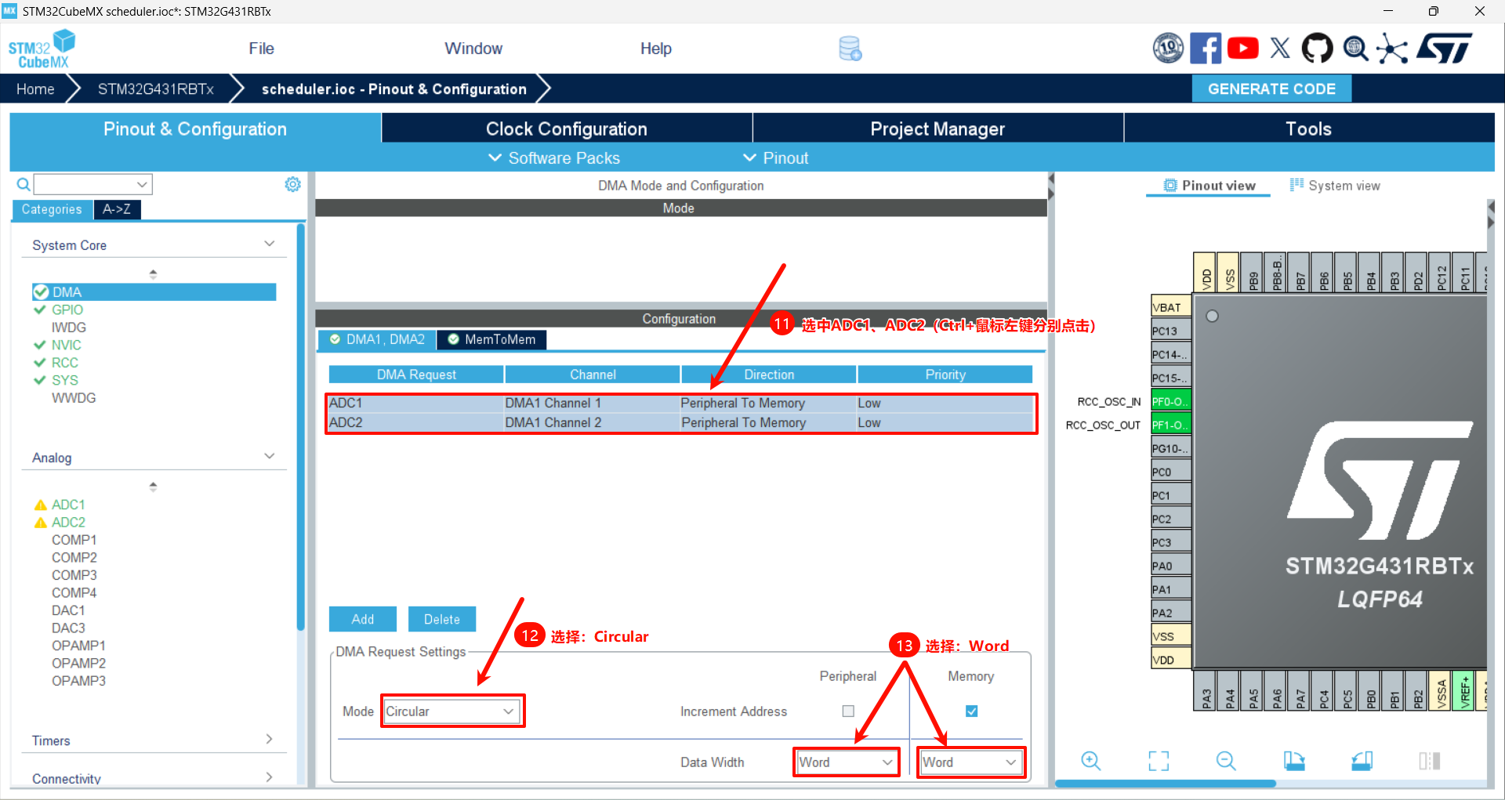Select GPIO in System Core list
Screen dimensions: 1505x800
pyautogui.click(x=67, y=310)
